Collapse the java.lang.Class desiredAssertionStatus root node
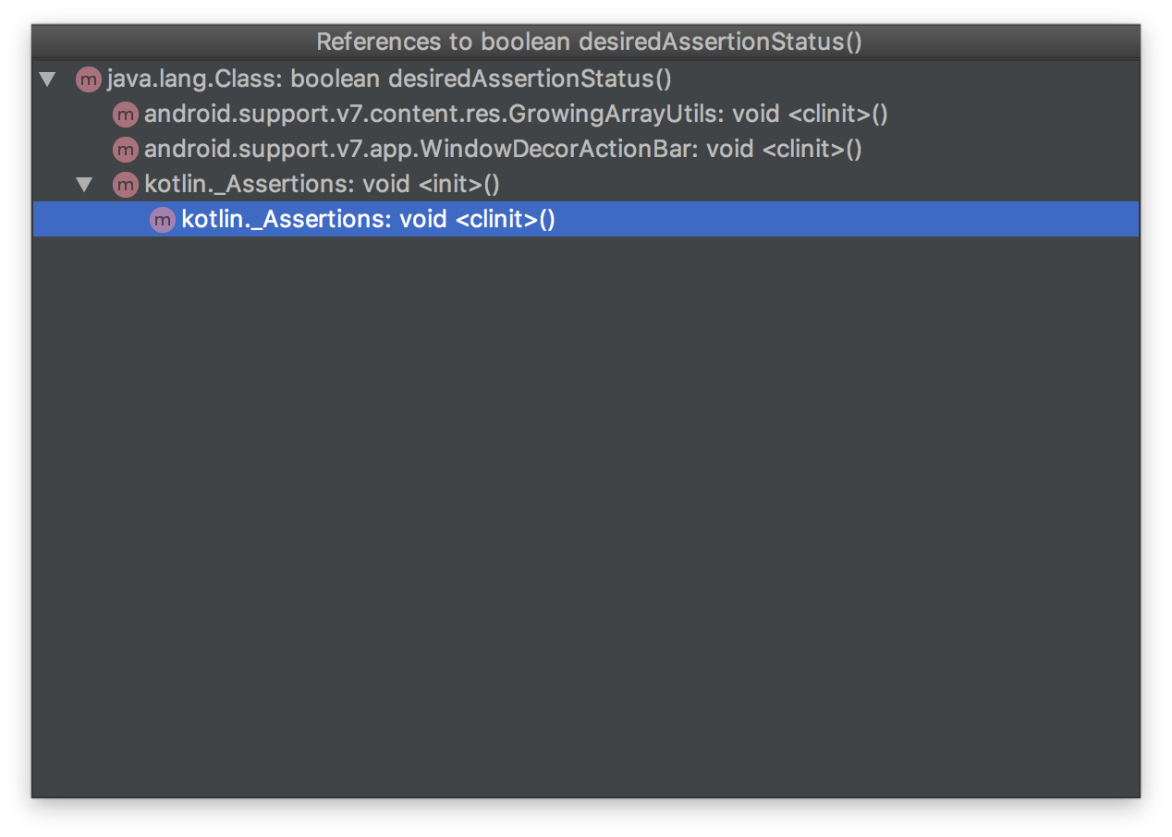This screenshot has width=1172, height=837. click(46, 79)
